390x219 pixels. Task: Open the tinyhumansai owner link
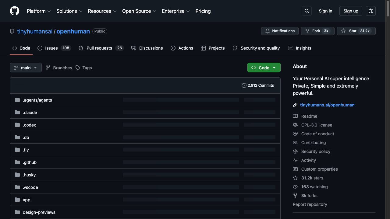tap(35, 31)
